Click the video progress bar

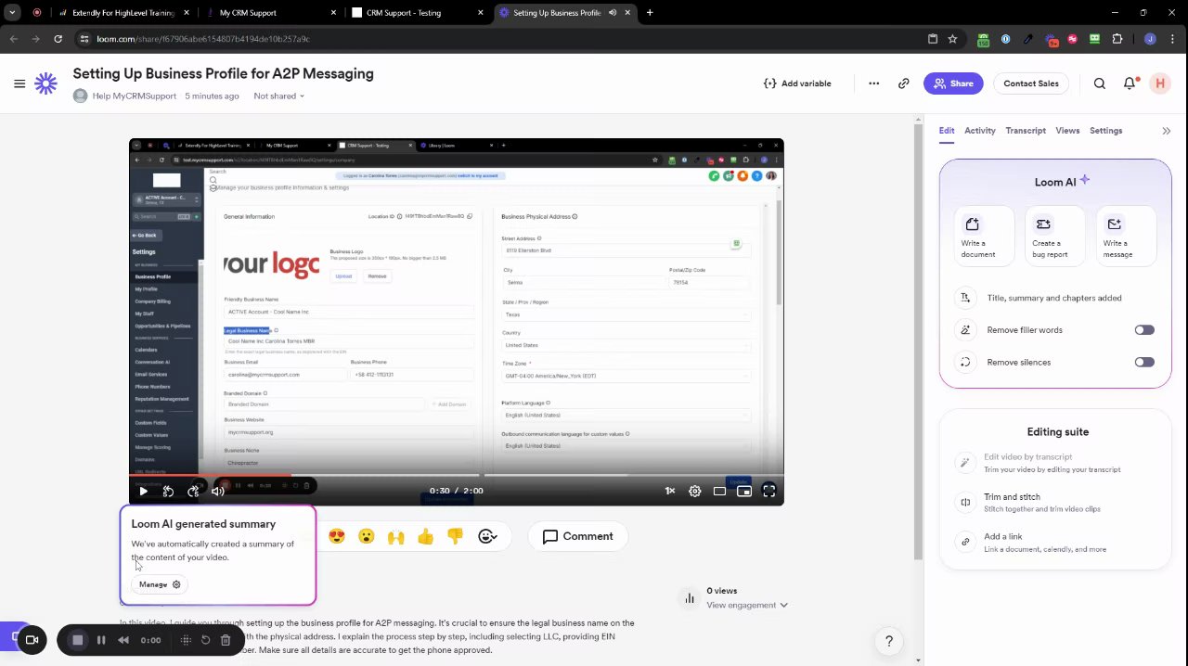(x=457, y=476)
